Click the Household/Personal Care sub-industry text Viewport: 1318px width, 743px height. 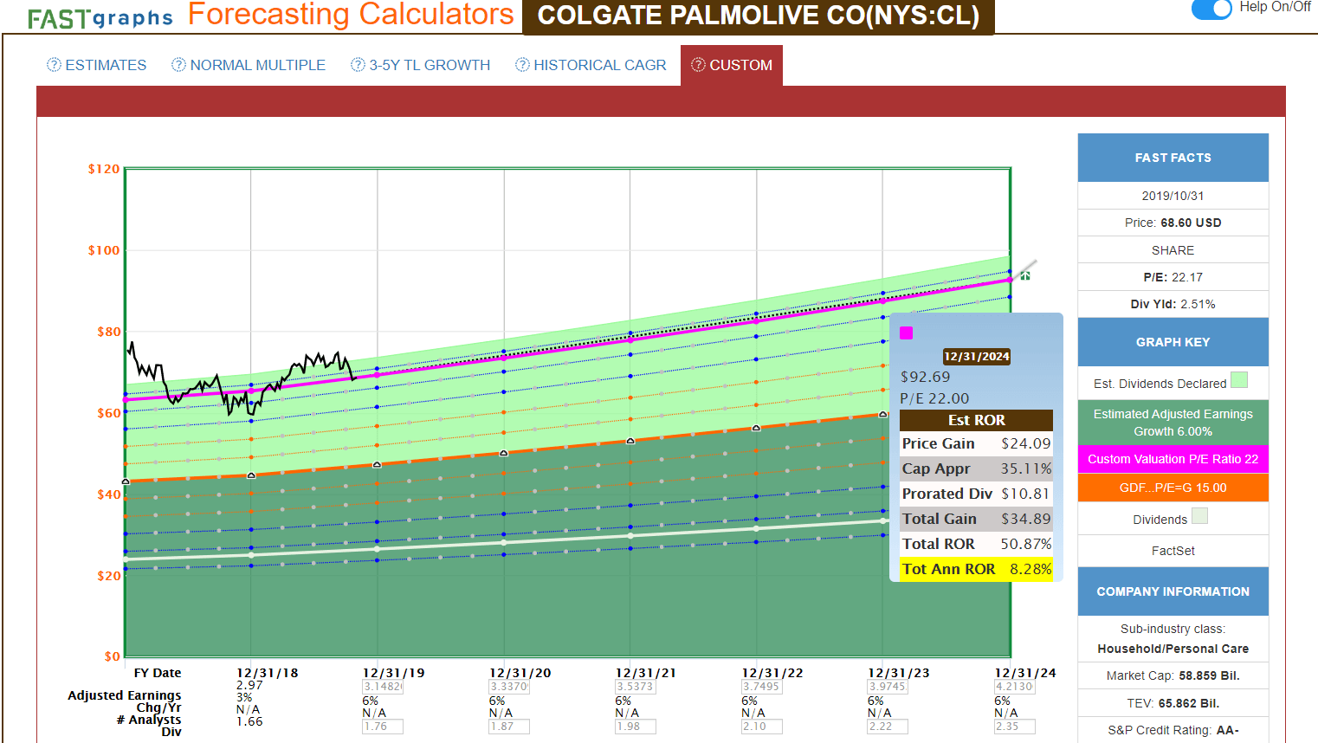[1173, 649]
